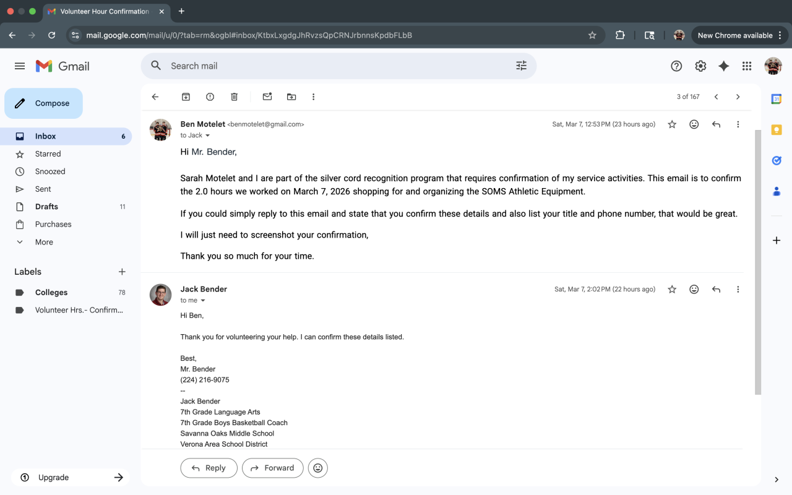This screenshot has width=792, height=495.
Task: Archive this email conversation
Action: coord(186,97)
